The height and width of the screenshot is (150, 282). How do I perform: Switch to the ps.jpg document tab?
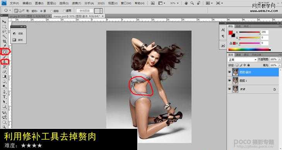[x=30, y=16]
